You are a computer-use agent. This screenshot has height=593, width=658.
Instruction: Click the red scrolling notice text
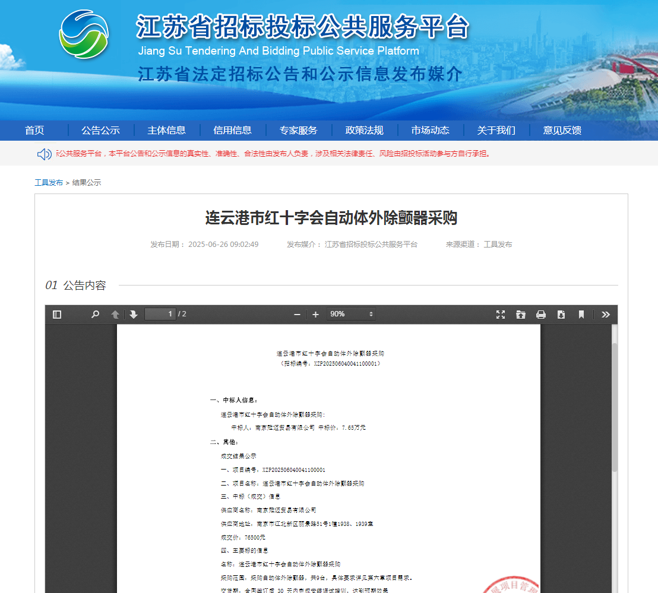pos(273,154)
